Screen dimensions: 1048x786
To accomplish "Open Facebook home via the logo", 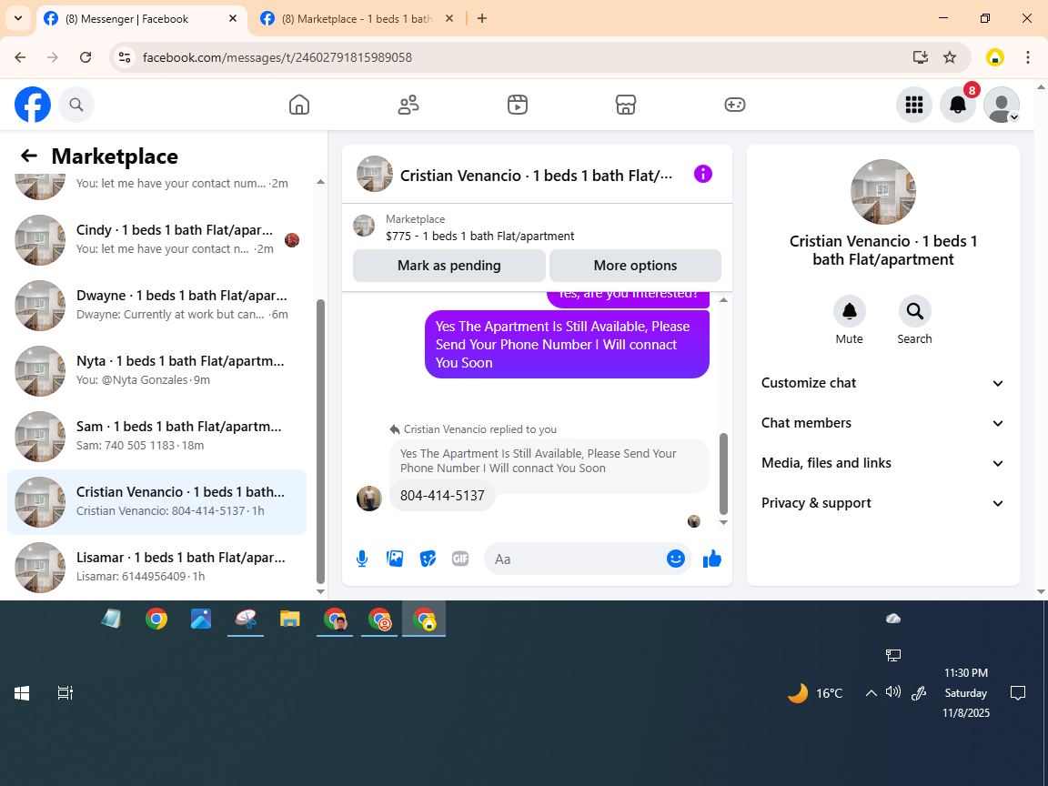I will point(33,105).
